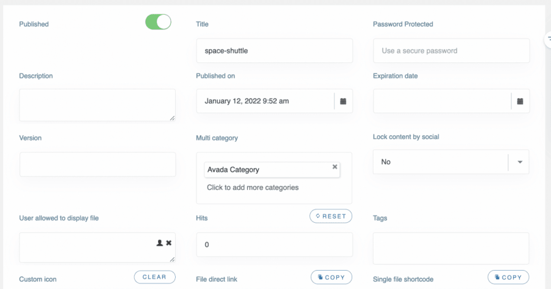Click the Hits number field
551x289 pixels.
[x=274, y=244]
